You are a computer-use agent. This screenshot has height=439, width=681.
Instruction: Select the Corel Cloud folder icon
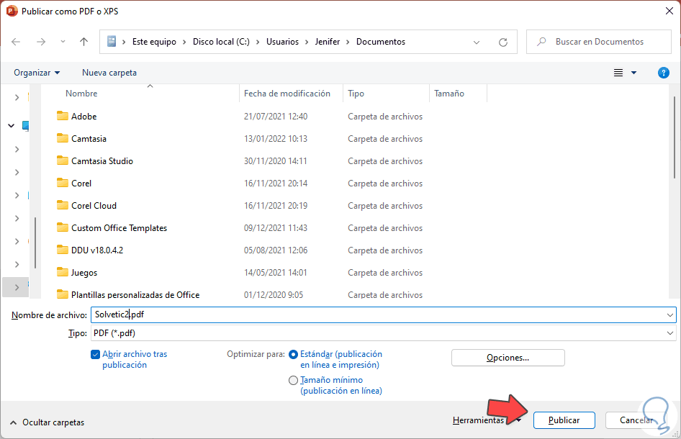click(62, 206)
